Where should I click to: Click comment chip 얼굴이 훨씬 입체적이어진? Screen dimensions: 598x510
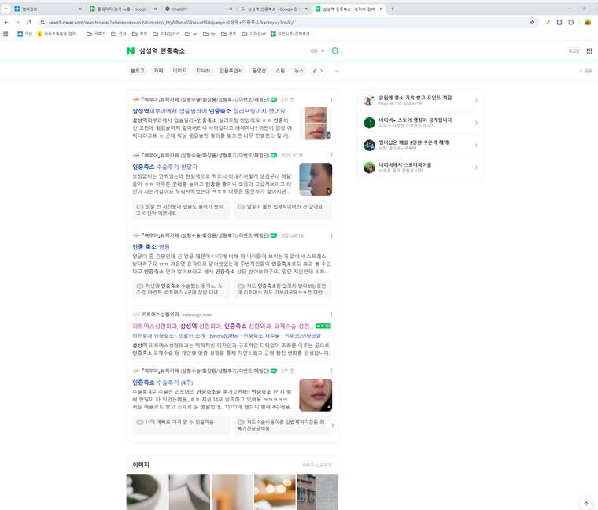[282, 210]
